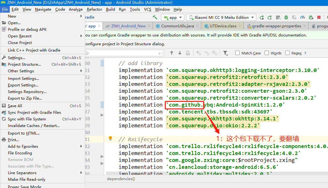Switch to ZNH_Android_New tab
The height and width of the screenshot is (188, 328).
128,26
